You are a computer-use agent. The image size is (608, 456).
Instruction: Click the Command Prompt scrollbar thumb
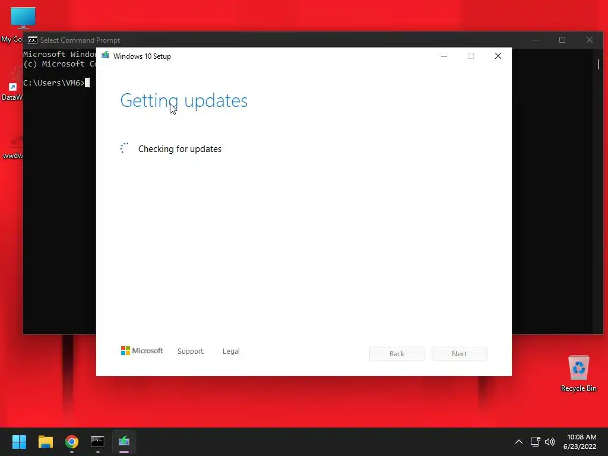tap(598, 64)
